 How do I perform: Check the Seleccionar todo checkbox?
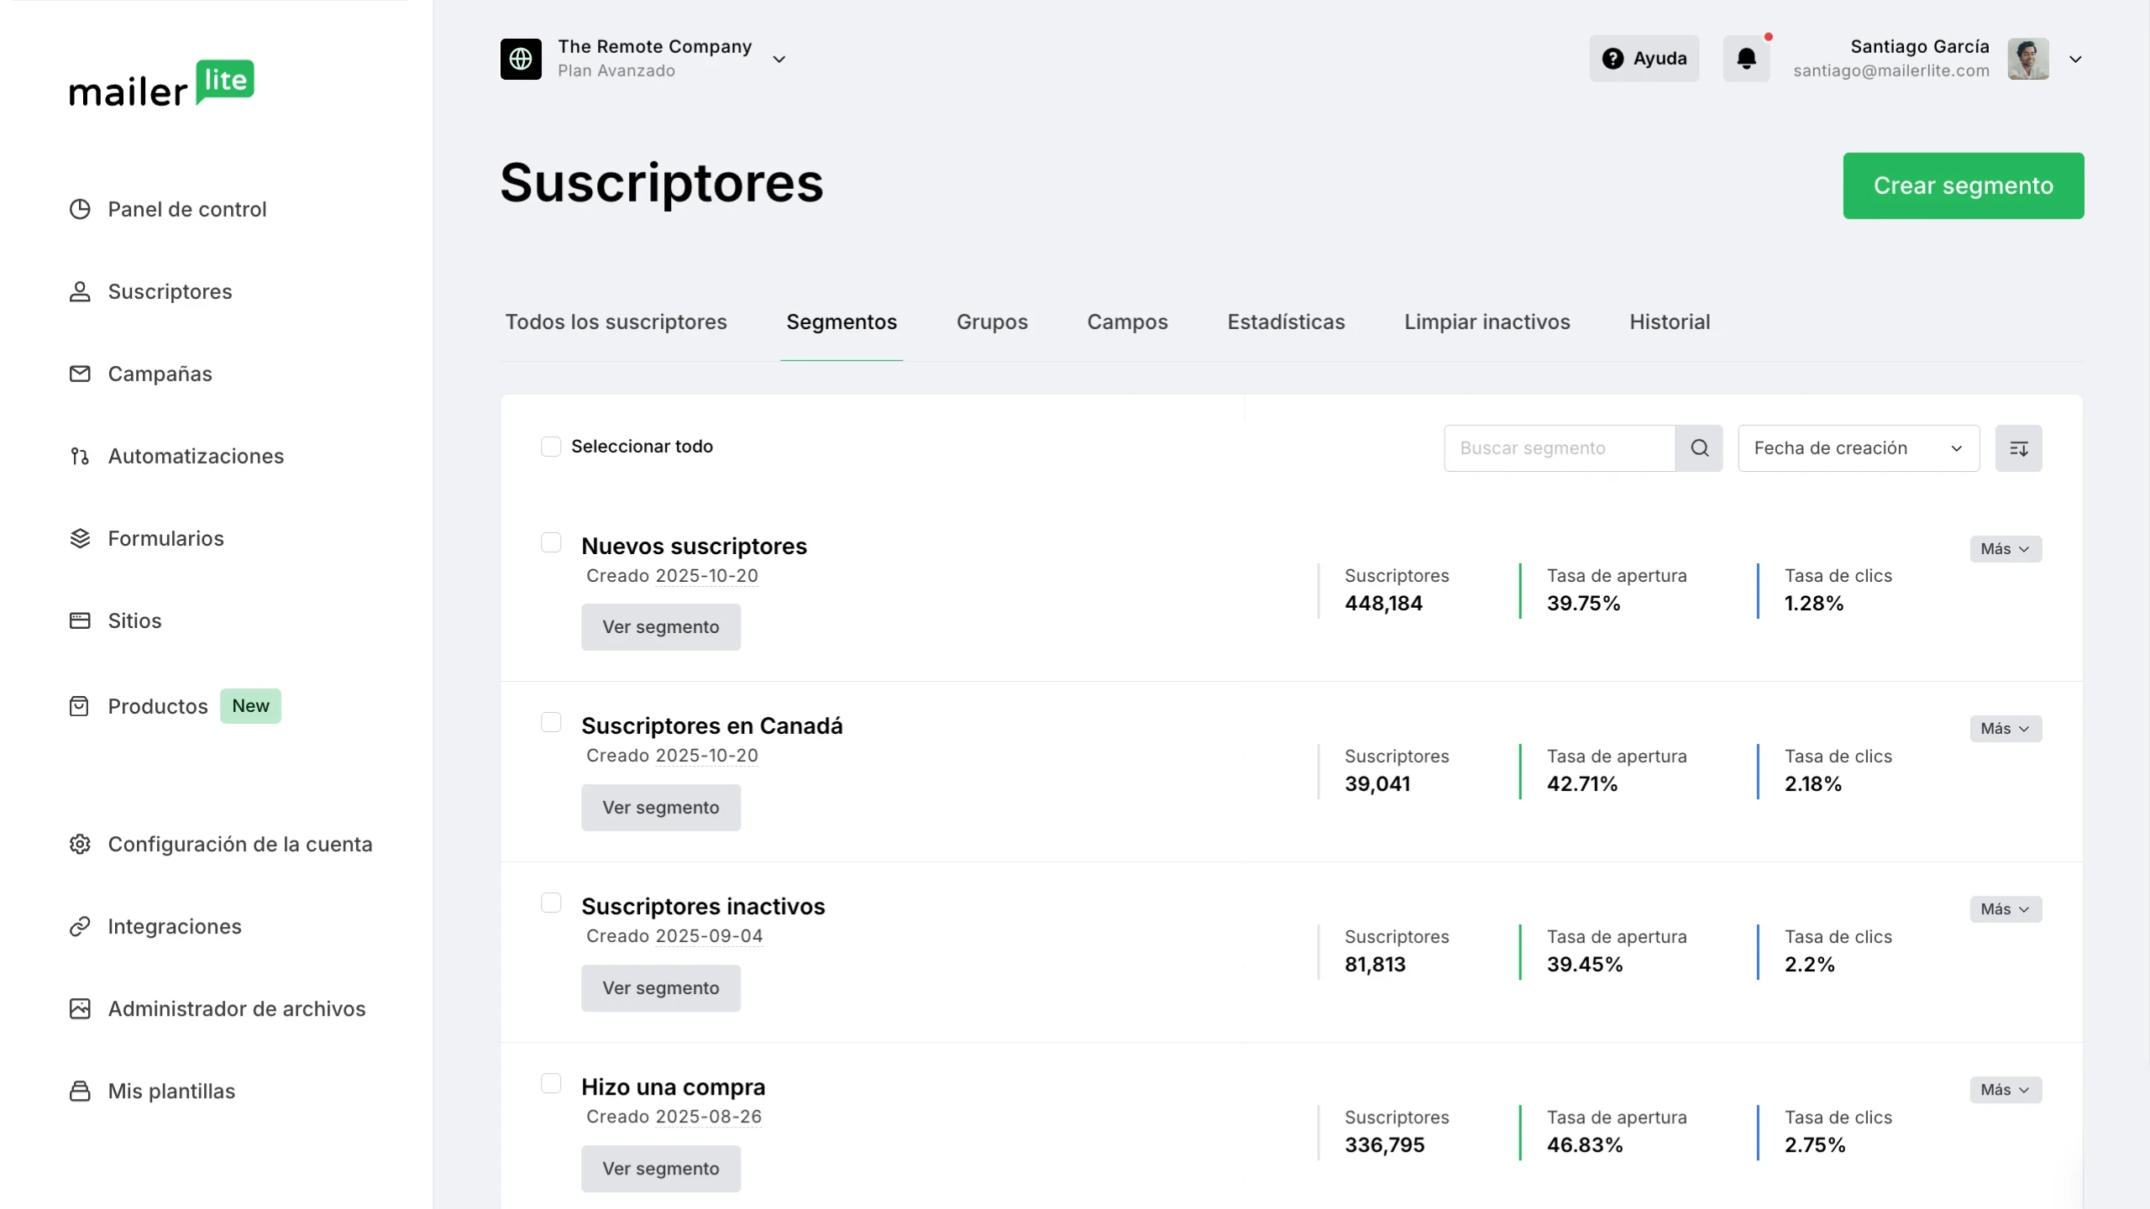pyautogui.click(x=551, y=446)
